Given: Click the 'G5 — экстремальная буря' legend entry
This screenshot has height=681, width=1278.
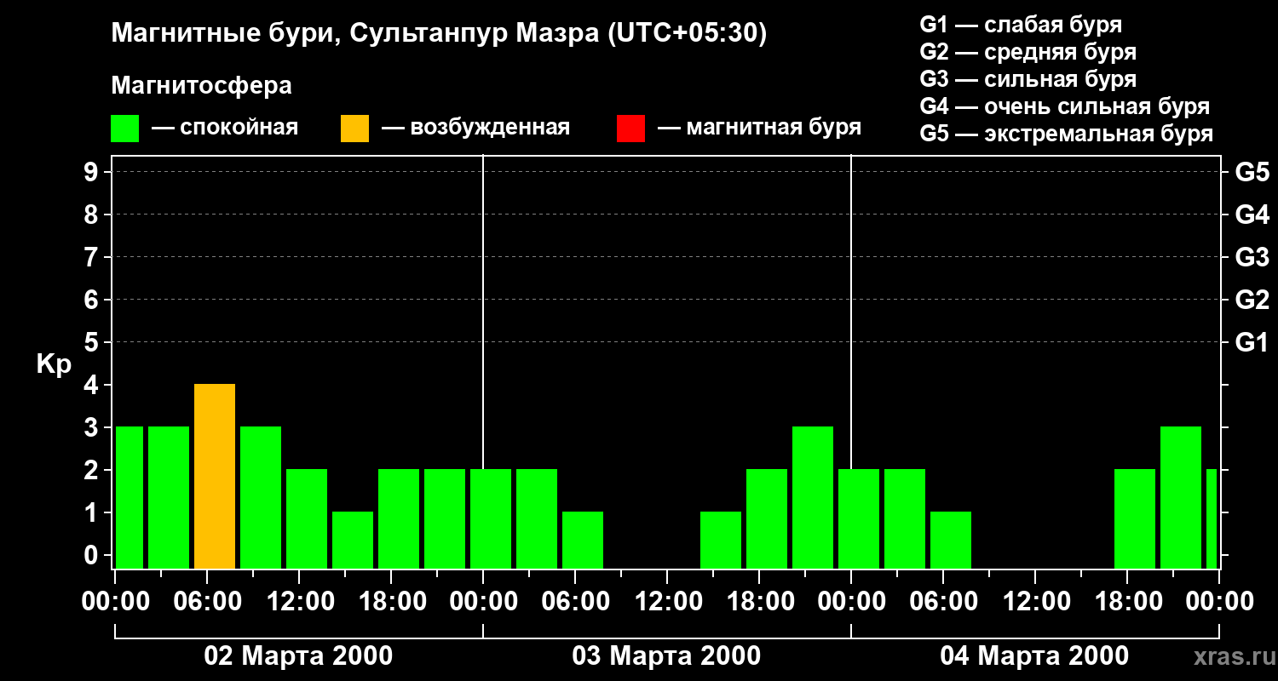Looking at the screenshot, I should 1066,134.
